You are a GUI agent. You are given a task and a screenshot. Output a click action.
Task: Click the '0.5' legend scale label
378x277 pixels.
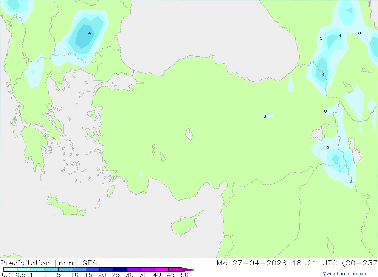click(x=20, y=275)
